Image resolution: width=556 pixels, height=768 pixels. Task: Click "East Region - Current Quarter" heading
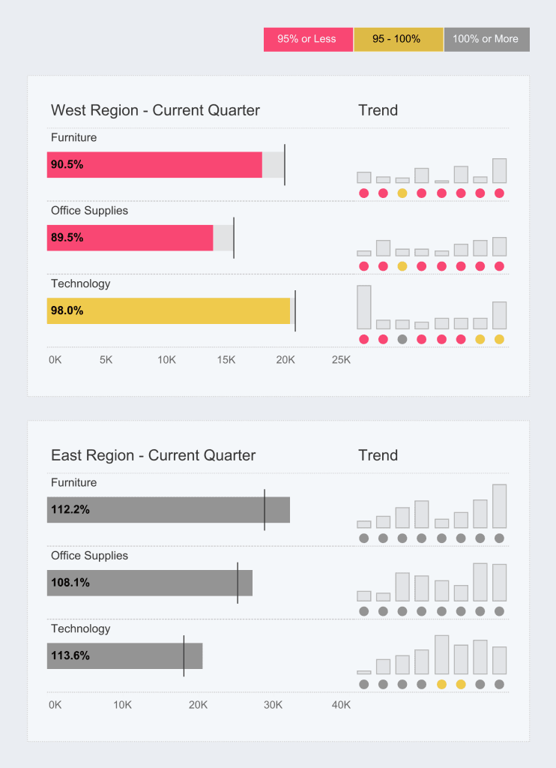pyautogui.click(x=153, y=455)
